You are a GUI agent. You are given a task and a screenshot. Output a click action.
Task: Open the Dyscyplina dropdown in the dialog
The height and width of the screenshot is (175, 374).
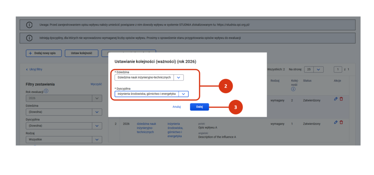(x=183, y=94)
